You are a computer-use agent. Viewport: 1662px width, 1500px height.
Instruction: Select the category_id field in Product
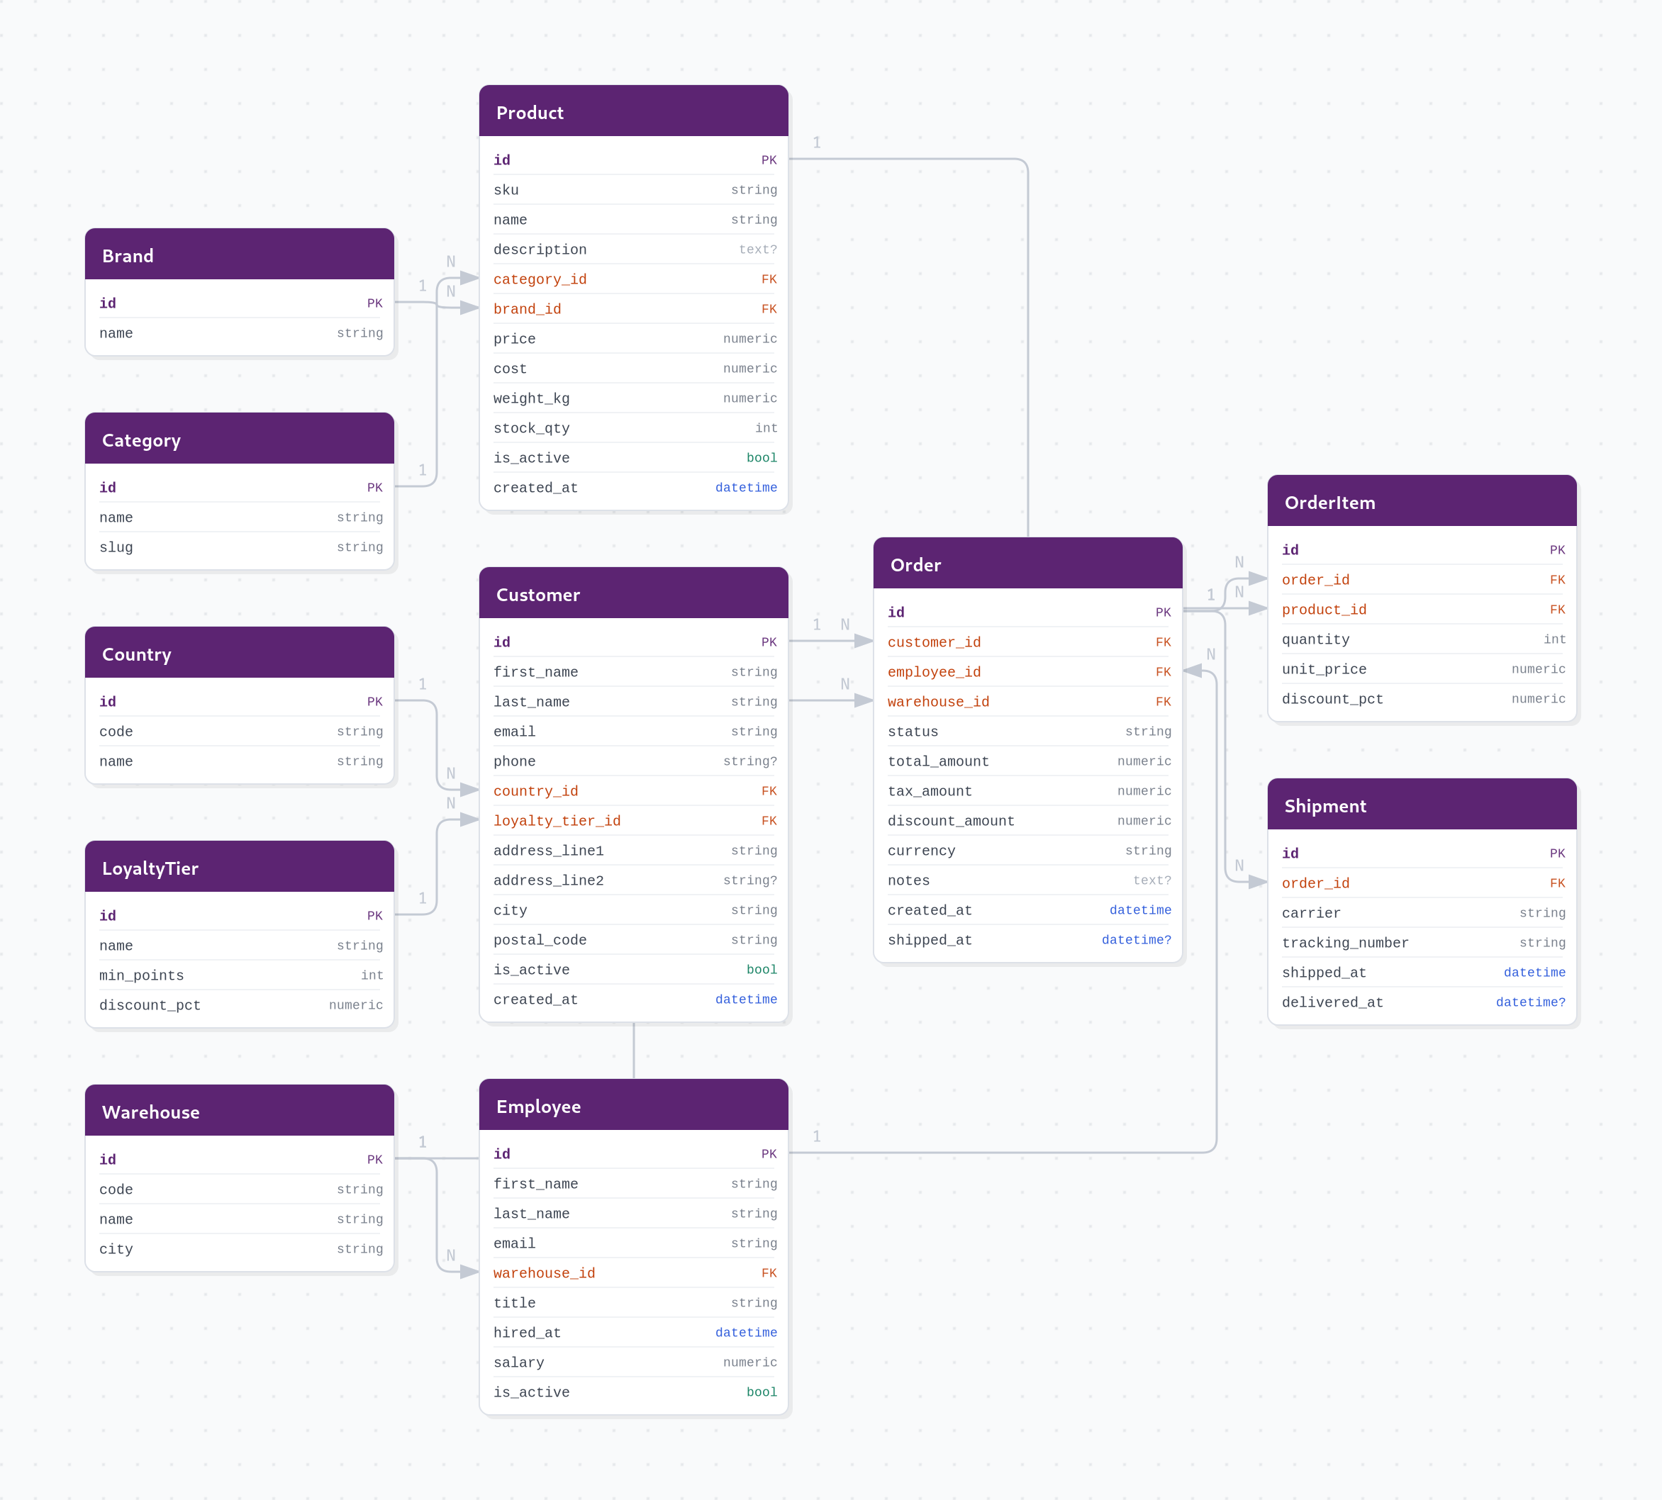click(x=633, y=279)
